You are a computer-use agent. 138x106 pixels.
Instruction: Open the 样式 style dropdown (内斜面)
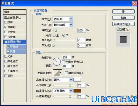[x=63, y=19]
